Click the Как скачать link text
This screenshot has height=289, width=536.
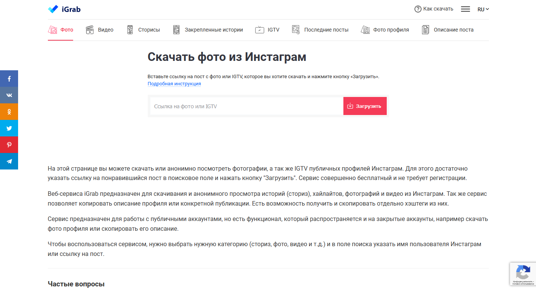[x=438, y=9]
